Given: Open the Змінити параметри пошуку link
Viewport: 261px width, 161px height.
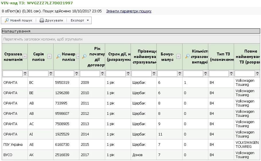Looking at the screenshot, I should (129, 11).
